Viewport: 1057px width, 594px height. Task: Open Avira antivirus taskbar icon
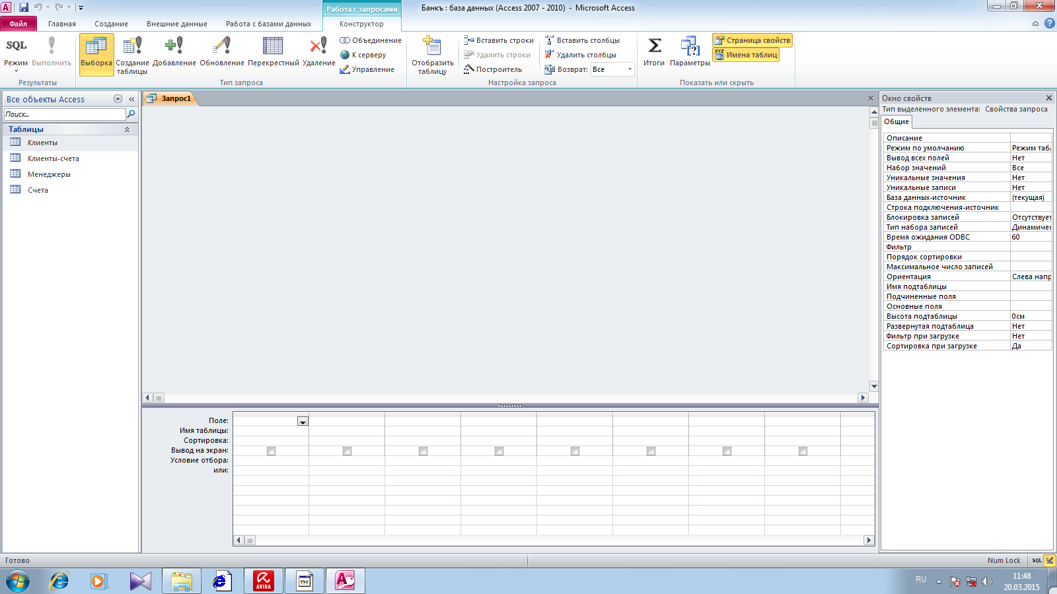[x=264, y=581]
